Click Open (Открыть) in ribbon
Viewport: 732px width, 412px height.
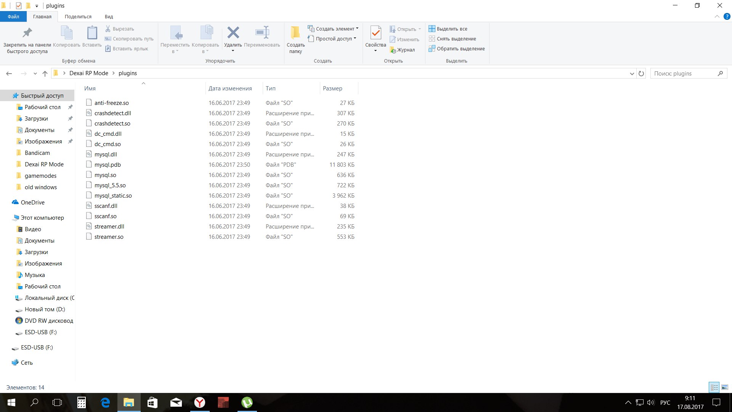click(x=405, y=29)
